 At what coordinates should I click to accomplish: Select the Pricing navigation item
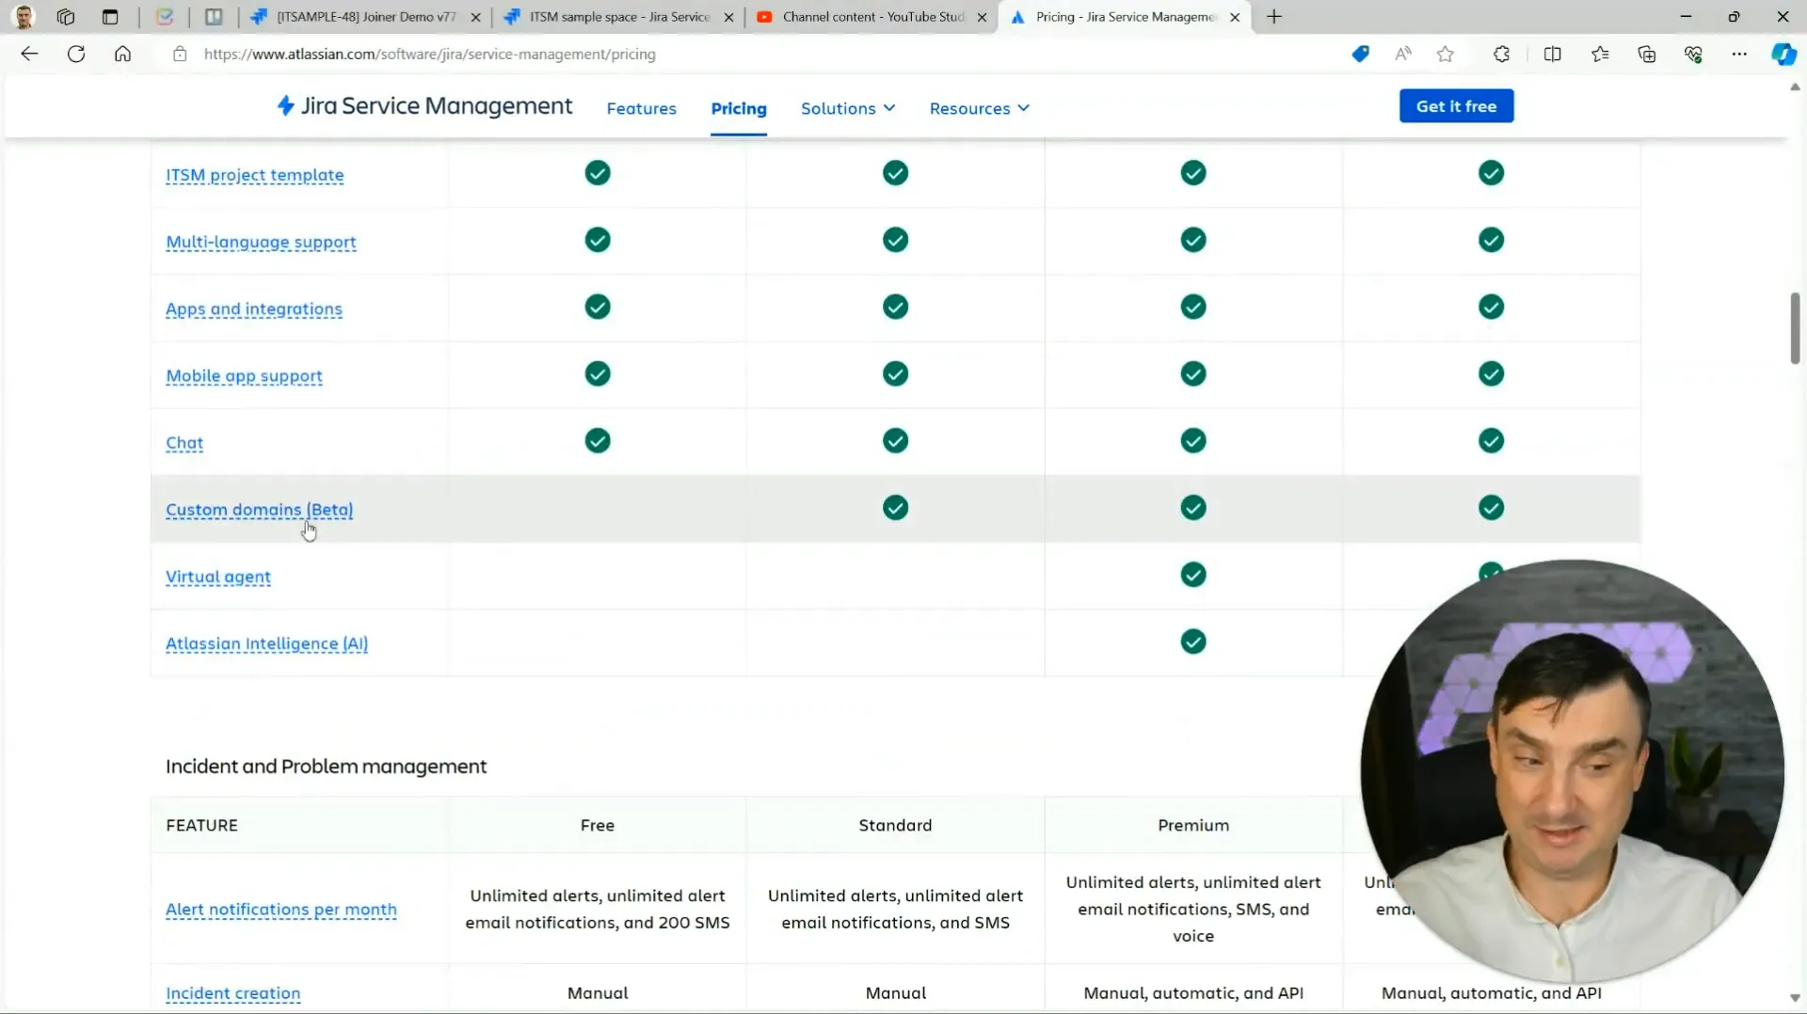[x=739, y=108]
